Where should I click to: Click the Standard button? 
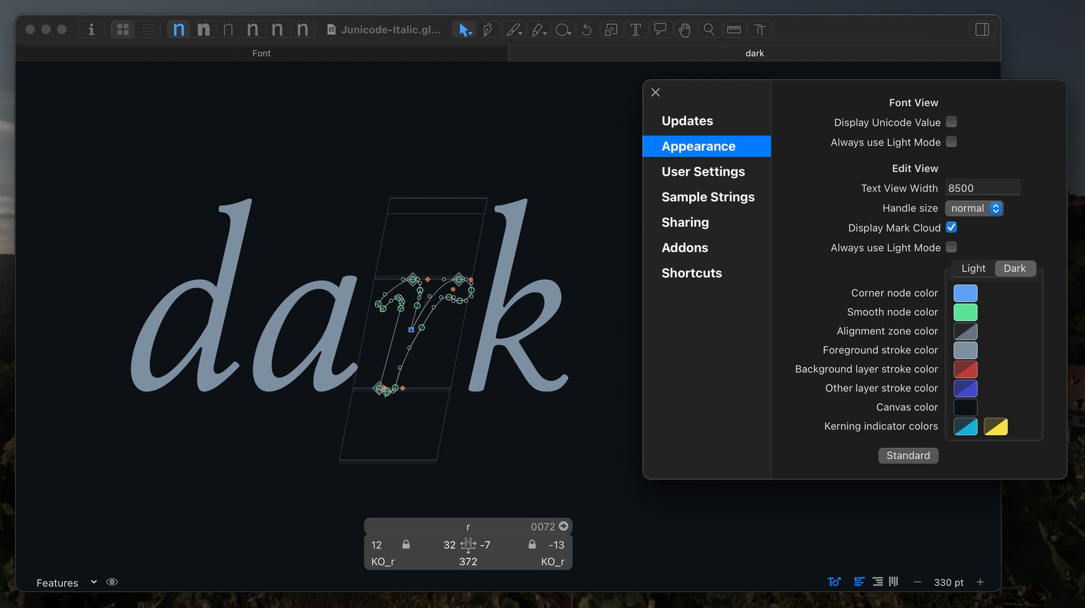click(908, 455)
